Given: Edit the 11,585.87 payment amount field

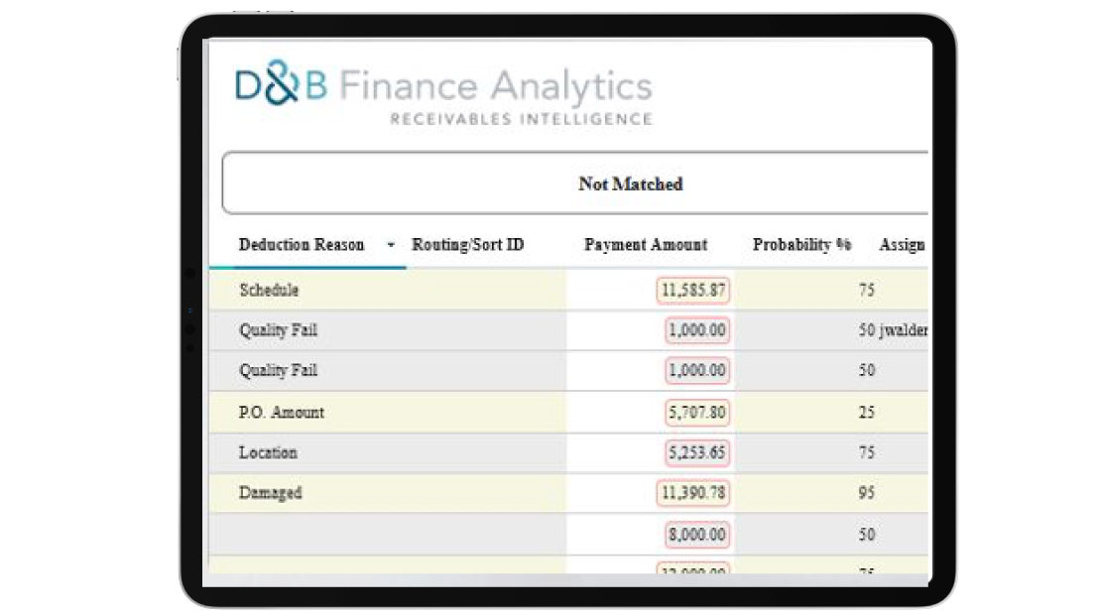Looking at the screenshot, I should pyautogui.click(x=692, y=291).
